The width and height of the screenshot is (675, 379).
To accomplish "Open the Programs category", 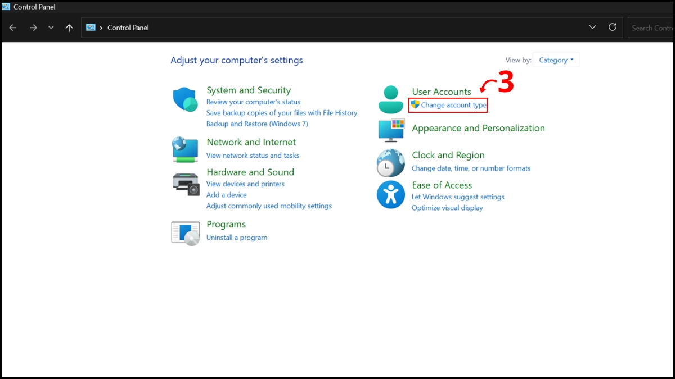I will coord(226,225).
